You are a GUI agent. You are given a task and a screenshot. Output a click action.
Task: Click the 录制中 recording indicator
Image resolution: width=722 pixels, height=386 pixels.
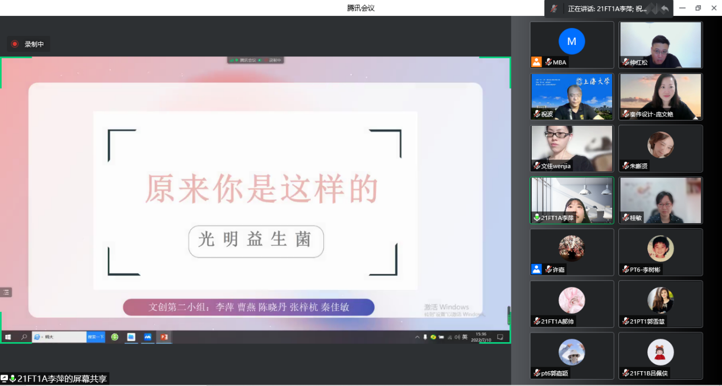[x=28, y=44]
